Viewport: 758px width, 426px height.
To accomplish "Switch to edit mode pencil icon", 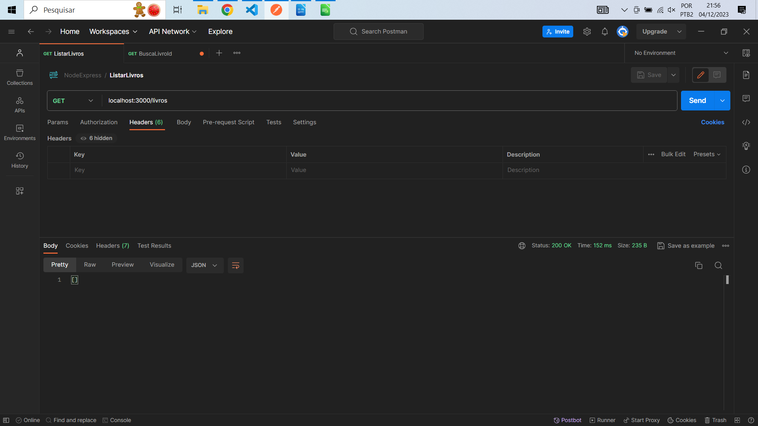I will pos(701,75).
